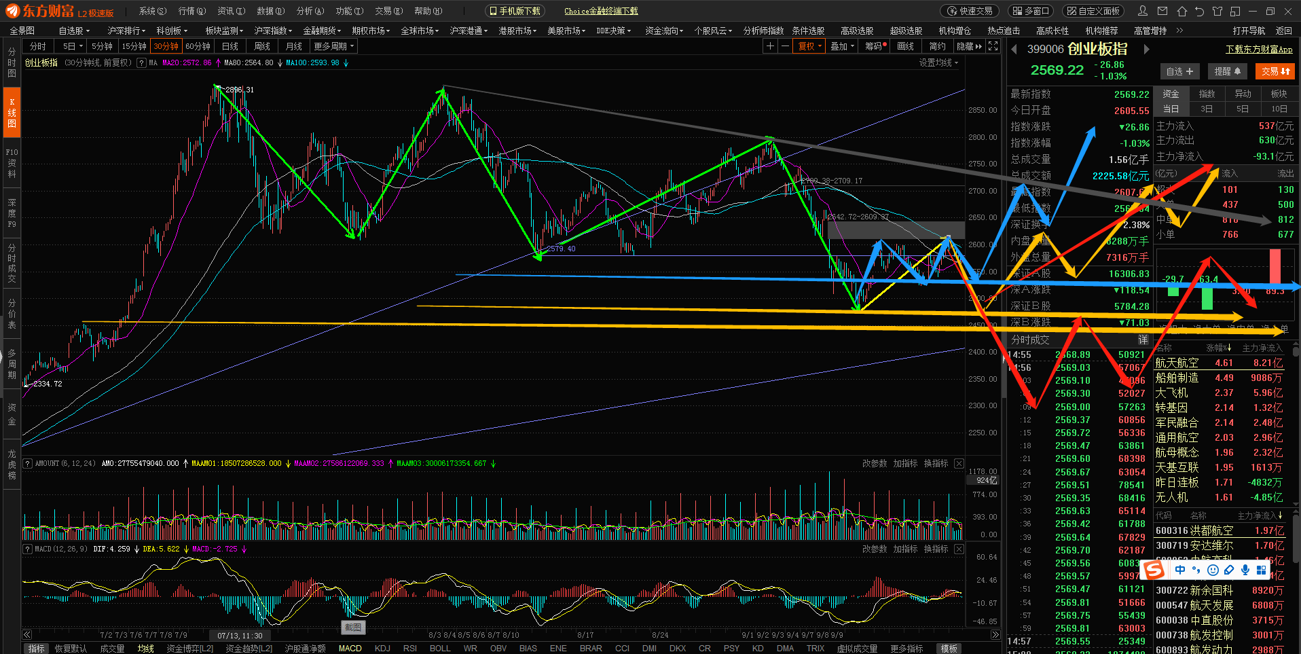Click the undo back arrow icon
The image size is (1301, 654).
(x=1199, y=11)
